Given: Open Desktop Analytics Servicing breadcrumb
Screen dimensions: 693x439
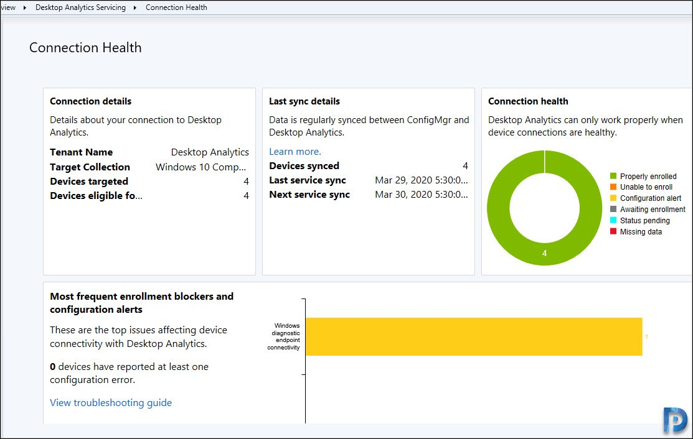Looking at the screenshot, I should click(x=80, y=7).
